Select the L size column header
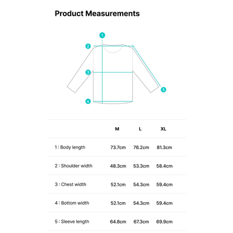The width and height of the screenshot is (233, 233). click(x=140, y=129)
